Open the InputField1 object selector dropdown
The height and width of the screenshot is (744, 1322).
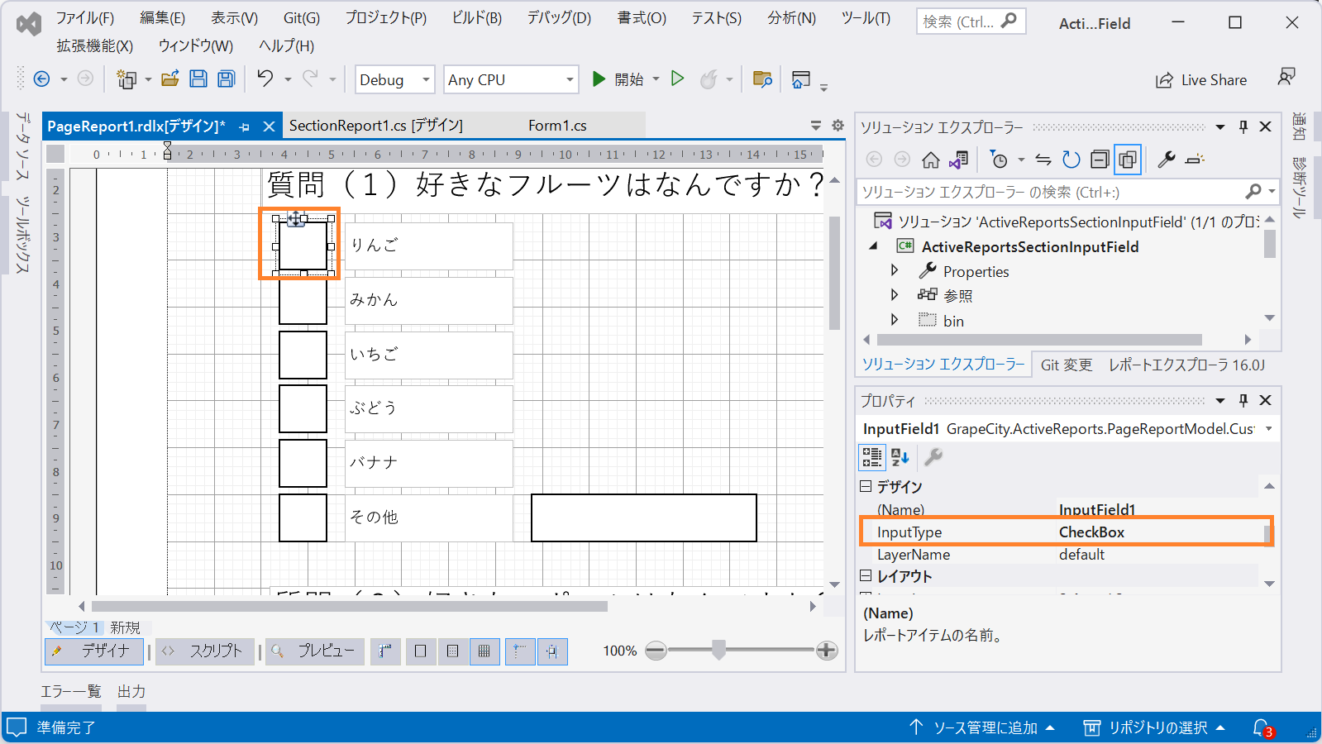coord(1268,428)
